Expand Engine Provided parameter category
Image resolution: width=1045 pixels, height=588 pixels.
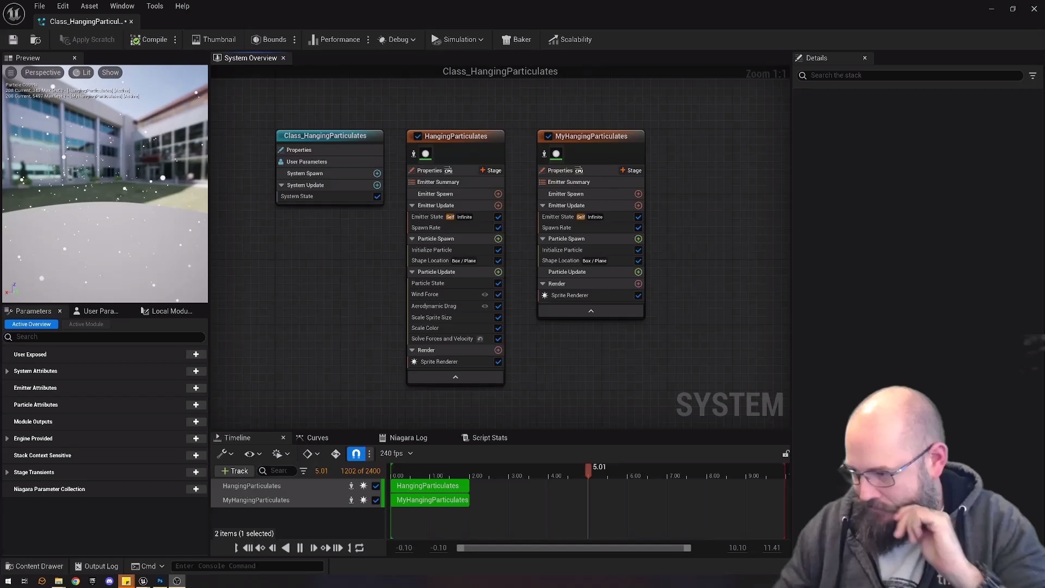[7, 439]
